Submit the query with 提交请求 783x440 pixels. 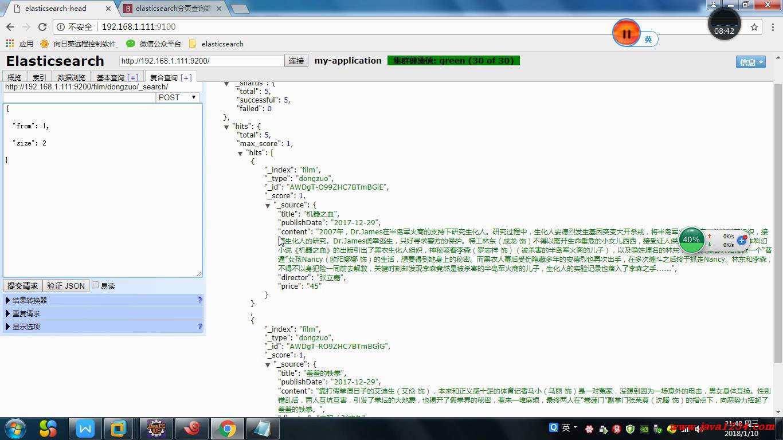point(22,286)
